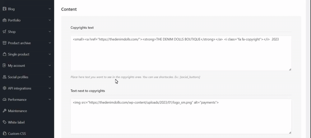The image size is (311, 138).
Task: Click the White label tag icon
Action: point(4,122)
